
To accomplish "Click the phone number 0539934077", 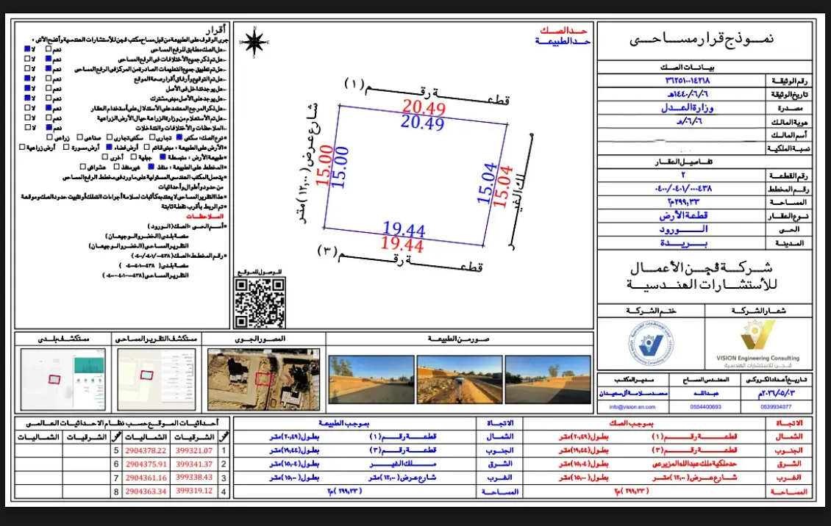I will [777, 407].
